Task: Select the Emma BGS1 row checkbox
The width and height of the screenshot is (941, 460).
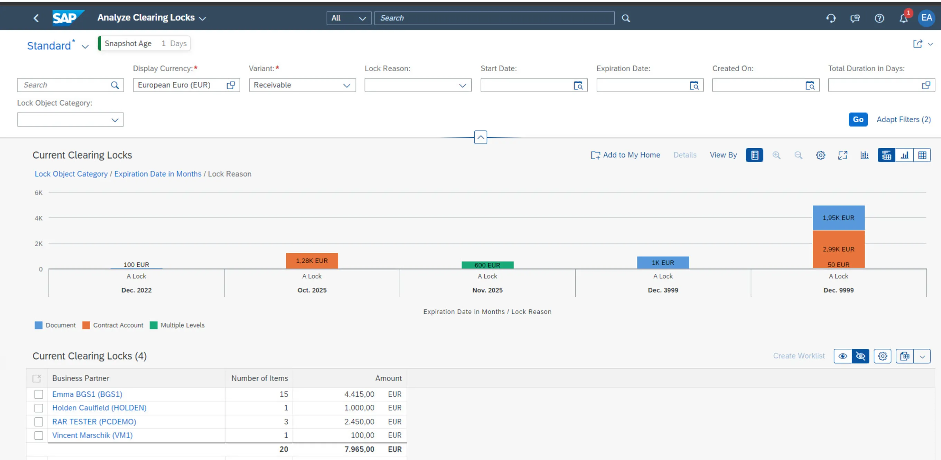Action: point(38,394)
